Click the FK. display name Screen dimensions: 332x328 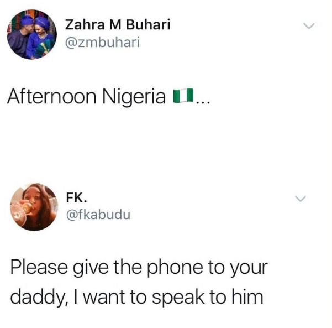click(x=76, y=197)
